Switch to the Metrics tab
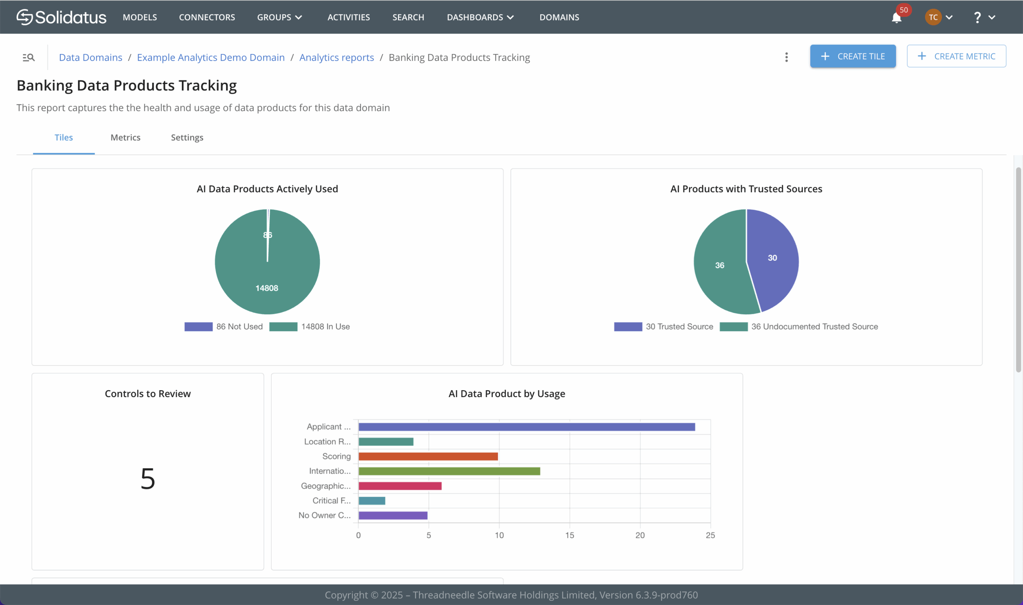This screenshot has height=605, width=1023. point(125,138)
